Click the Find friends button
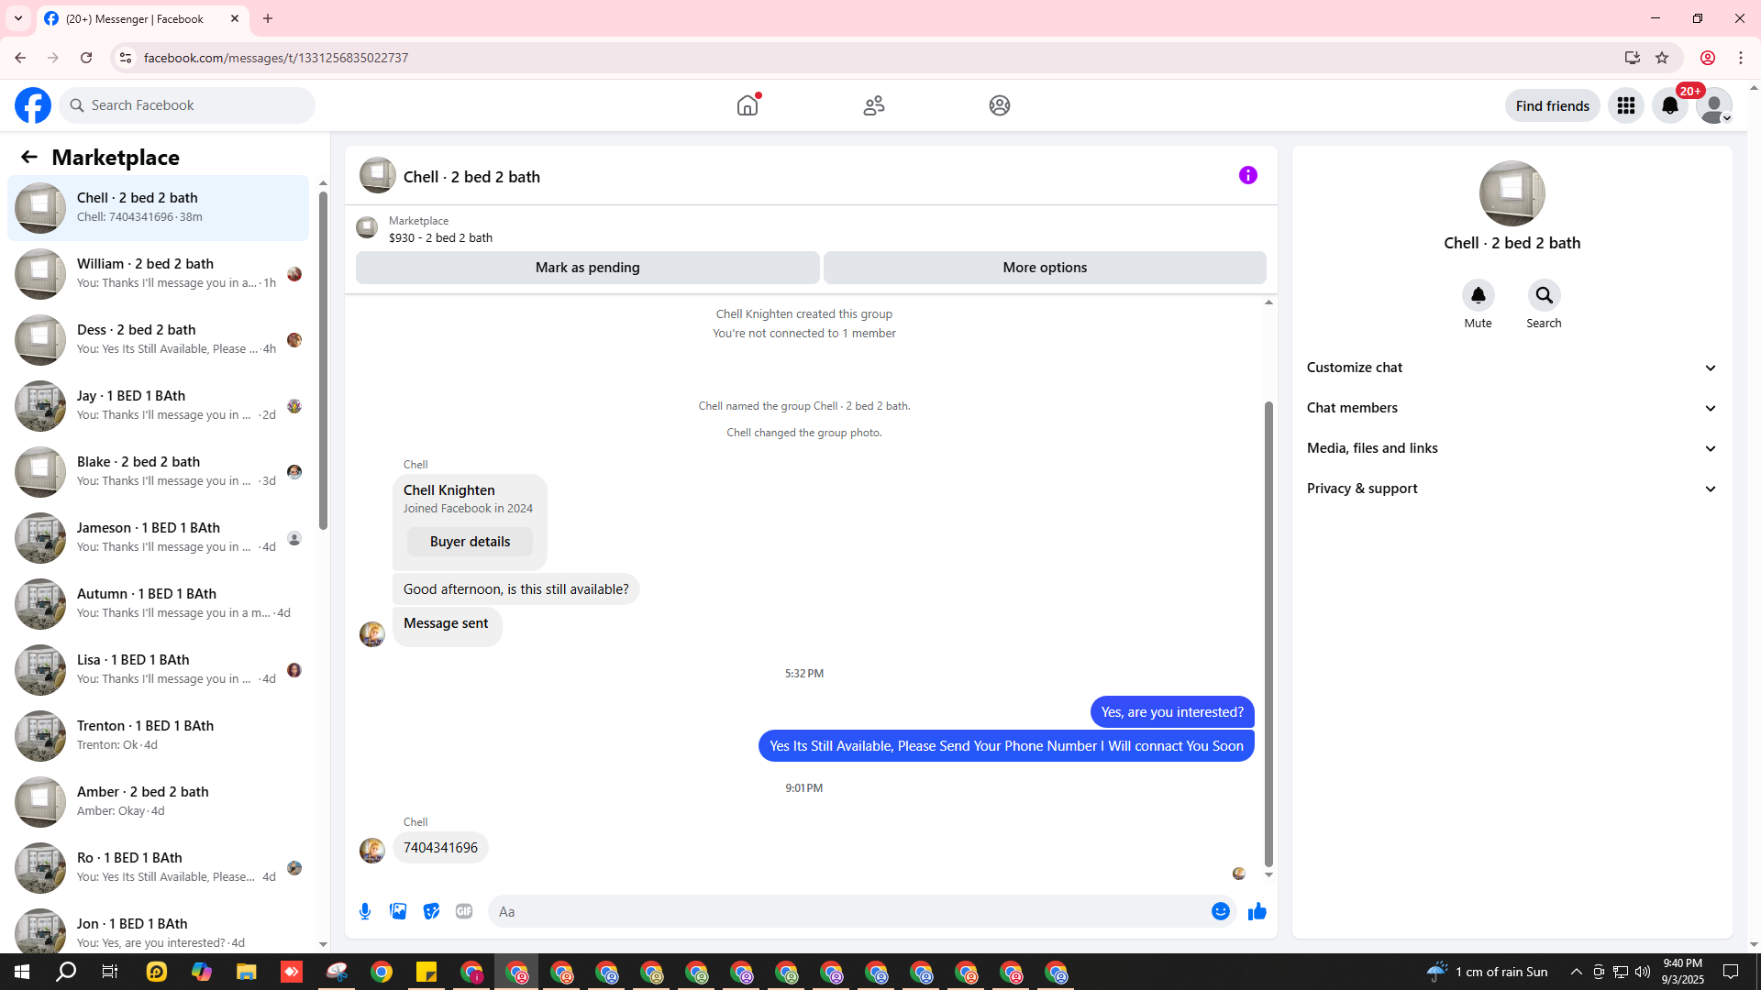The width and height of the screenshot is (1761, 990). [x=1553, y=105]
